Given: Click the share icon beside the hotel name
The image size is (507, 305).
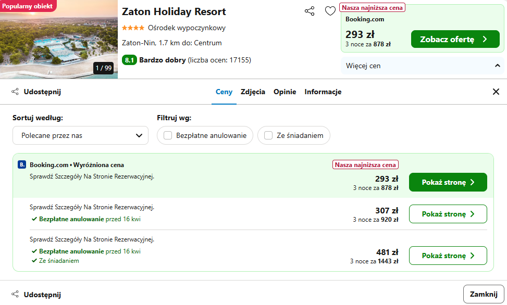Looking at the screenshot, I should pyautogui.click(x=310, y=11).
